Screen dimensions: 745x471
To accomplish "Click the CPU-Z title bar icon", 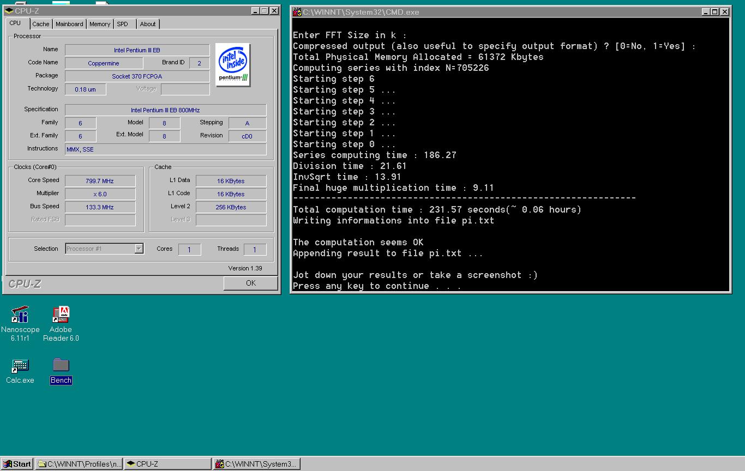I will click(9, 11).
